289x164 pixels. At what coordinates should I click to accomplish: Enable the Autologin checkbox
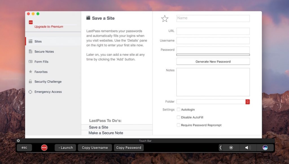[x=178, y=110]
